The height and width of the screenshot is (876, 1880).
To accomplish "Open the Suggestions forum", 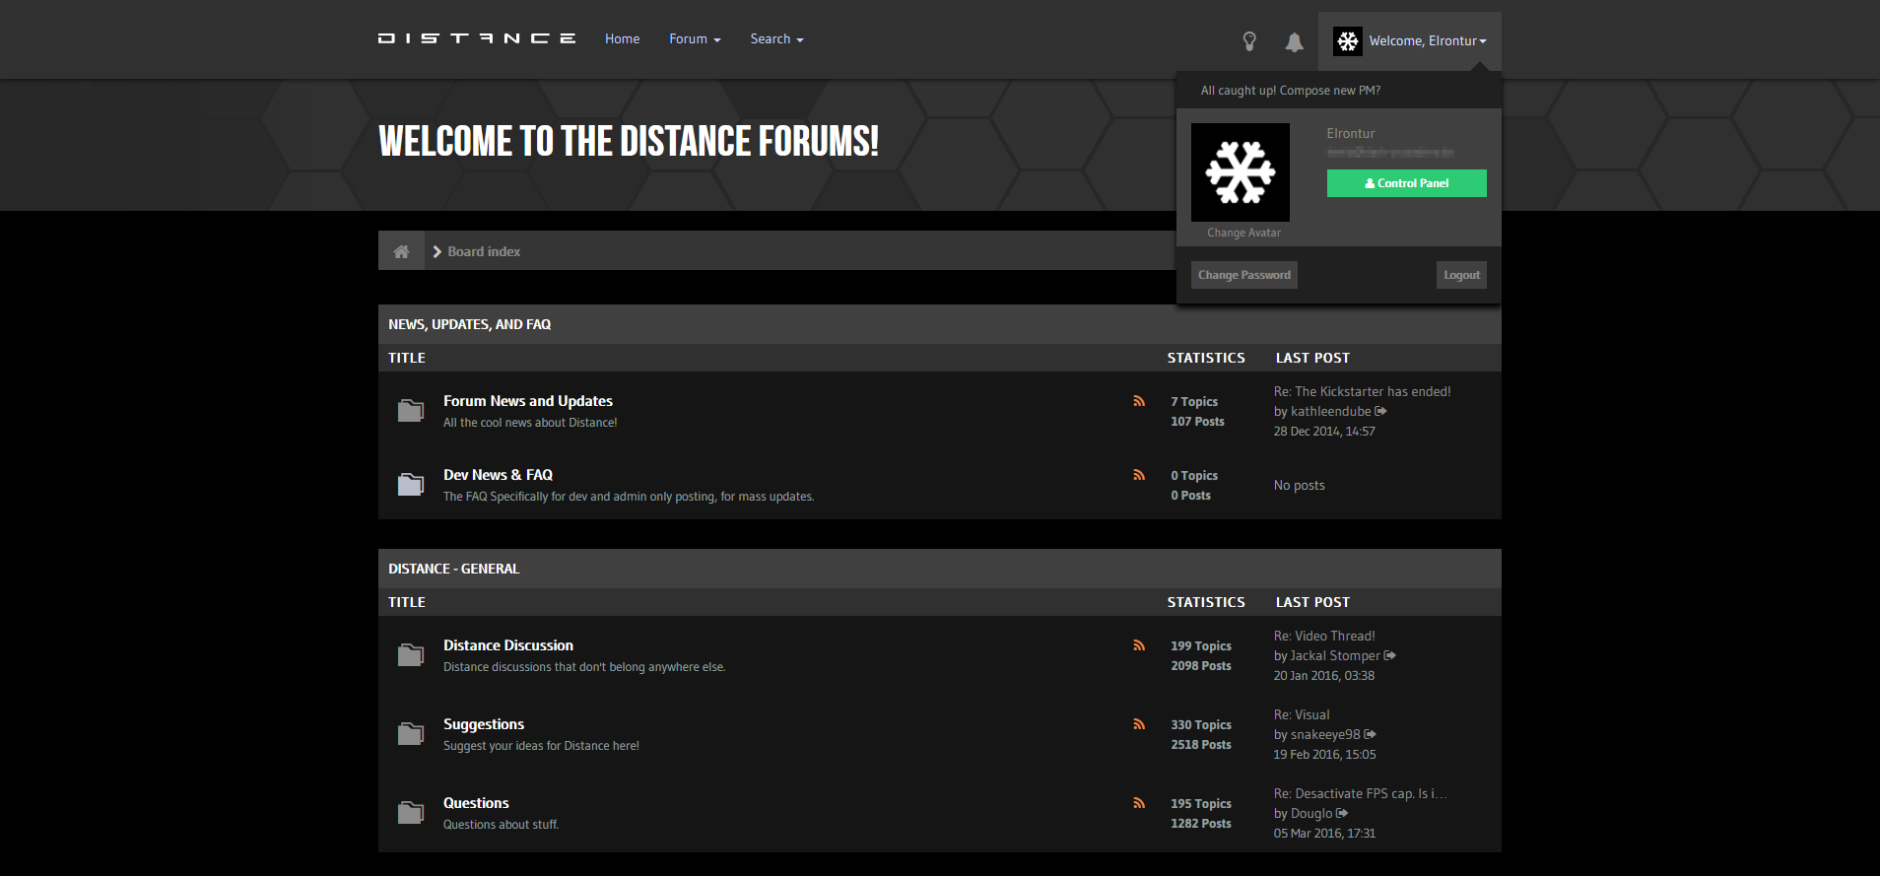I will [484, 724].
